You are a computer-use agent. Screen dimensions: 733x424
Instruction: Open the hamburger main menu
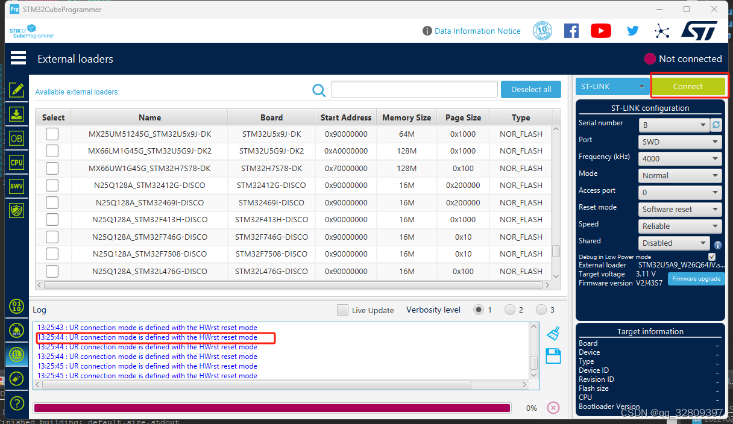pyautogui.click(x=18, y=58)
